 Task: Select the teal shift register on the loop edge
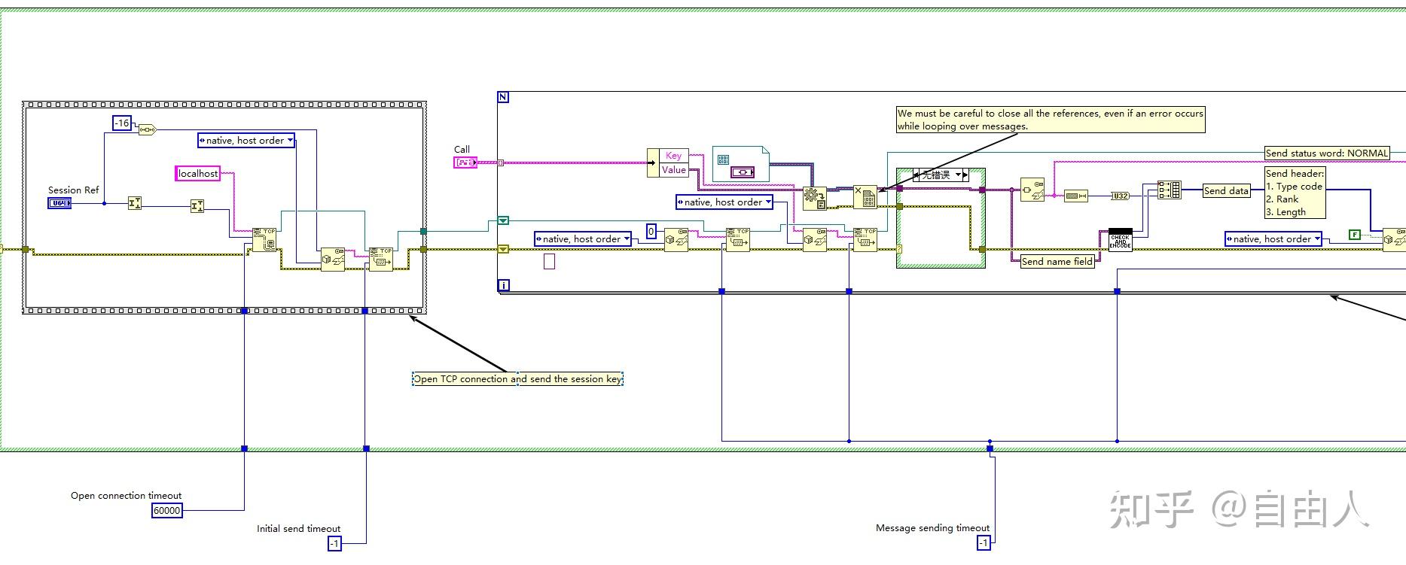(x=503, y=221)
